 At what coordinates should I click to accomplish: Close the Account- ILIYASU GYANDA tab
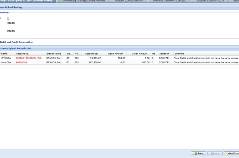[146, 1]
